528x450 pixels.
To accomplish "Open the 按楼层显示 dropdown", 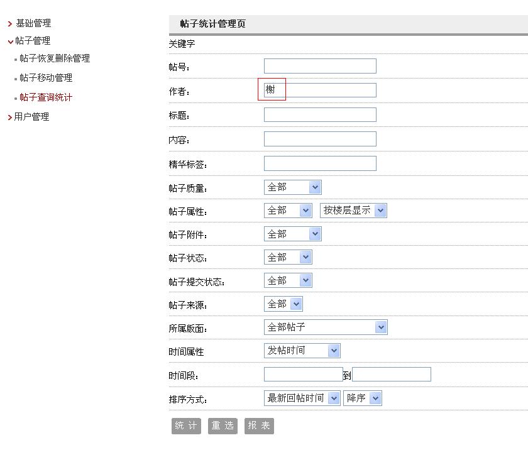I will tap(353, 211).
